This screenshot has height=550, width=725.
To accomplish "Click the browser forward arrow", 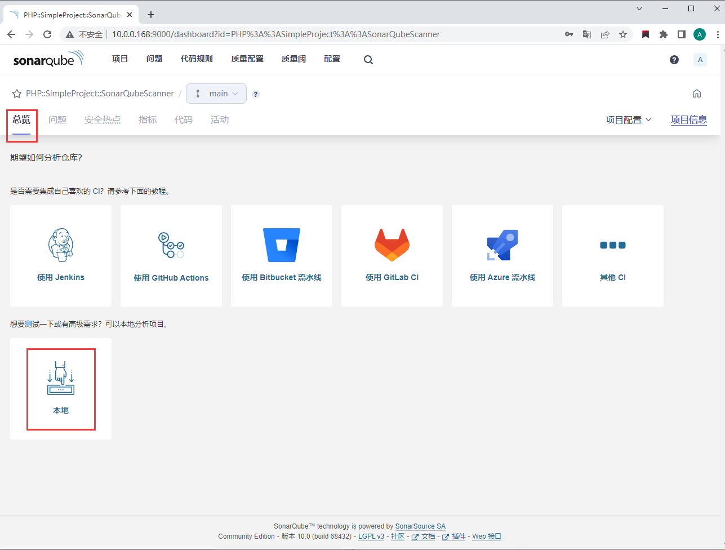I will tap(29, 34).
